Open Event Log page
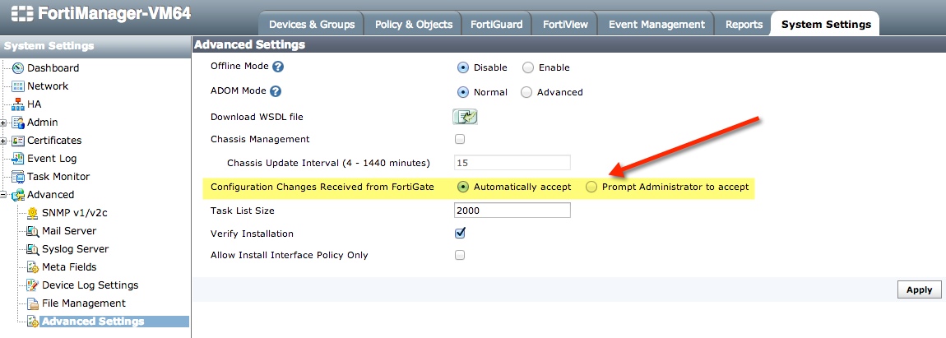Screen dimensions: 946x338 pos(52,159)
